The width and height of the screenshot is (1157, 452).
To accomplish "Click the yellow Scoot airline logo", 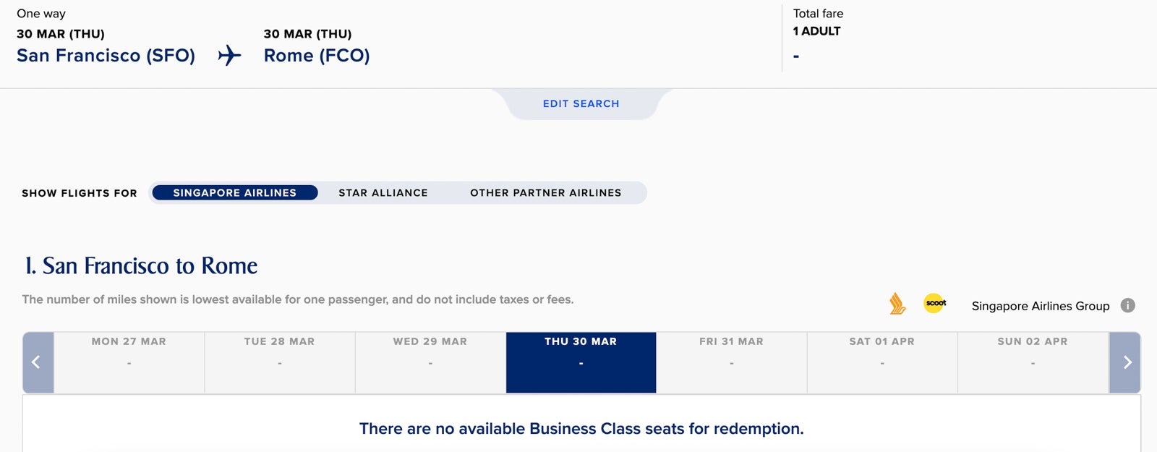I will coord(934,305).
